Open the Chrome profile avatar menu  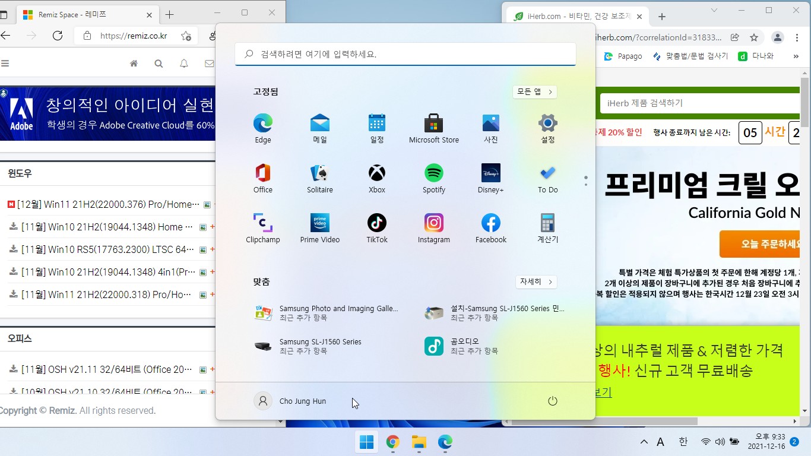[777, 37]
